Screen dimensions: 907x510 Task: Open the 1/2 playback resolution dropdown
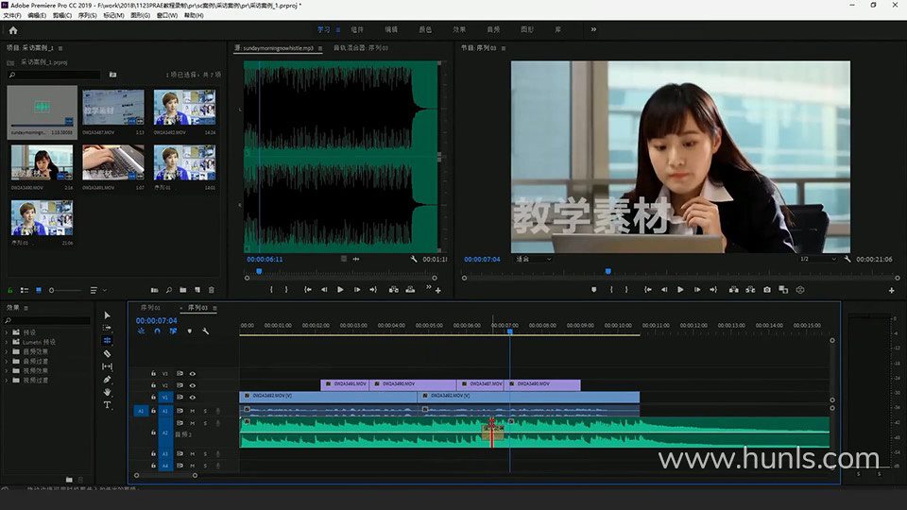(x=816, y=259)
